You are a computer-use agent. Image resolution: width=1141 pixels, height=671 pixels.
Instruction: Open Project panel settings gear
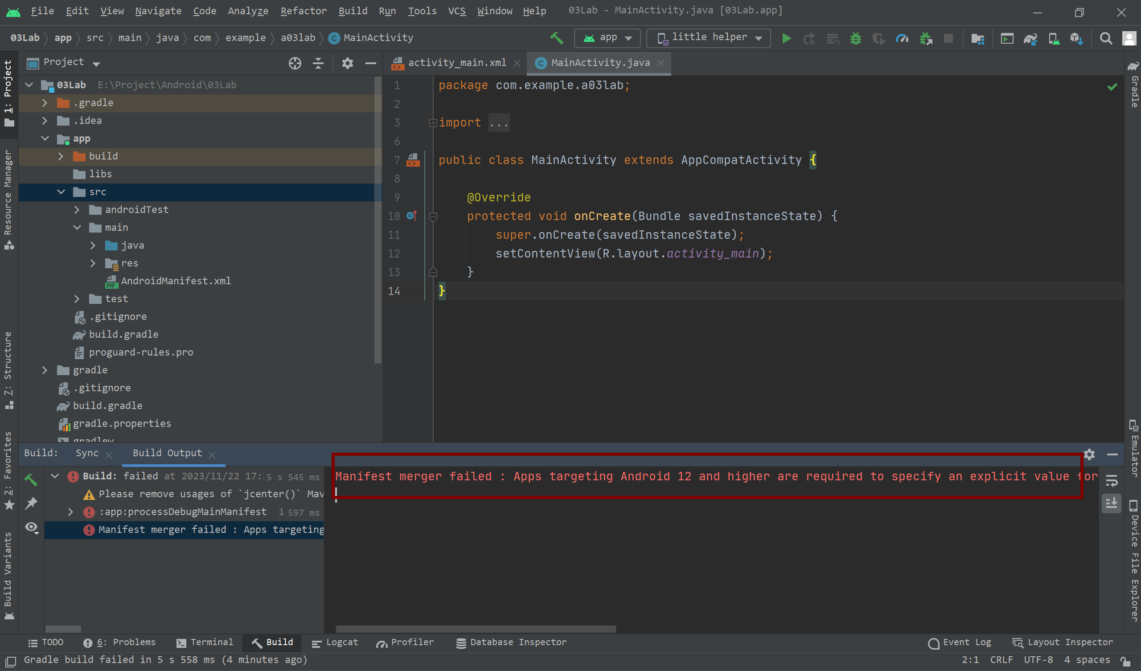[347, 63]
